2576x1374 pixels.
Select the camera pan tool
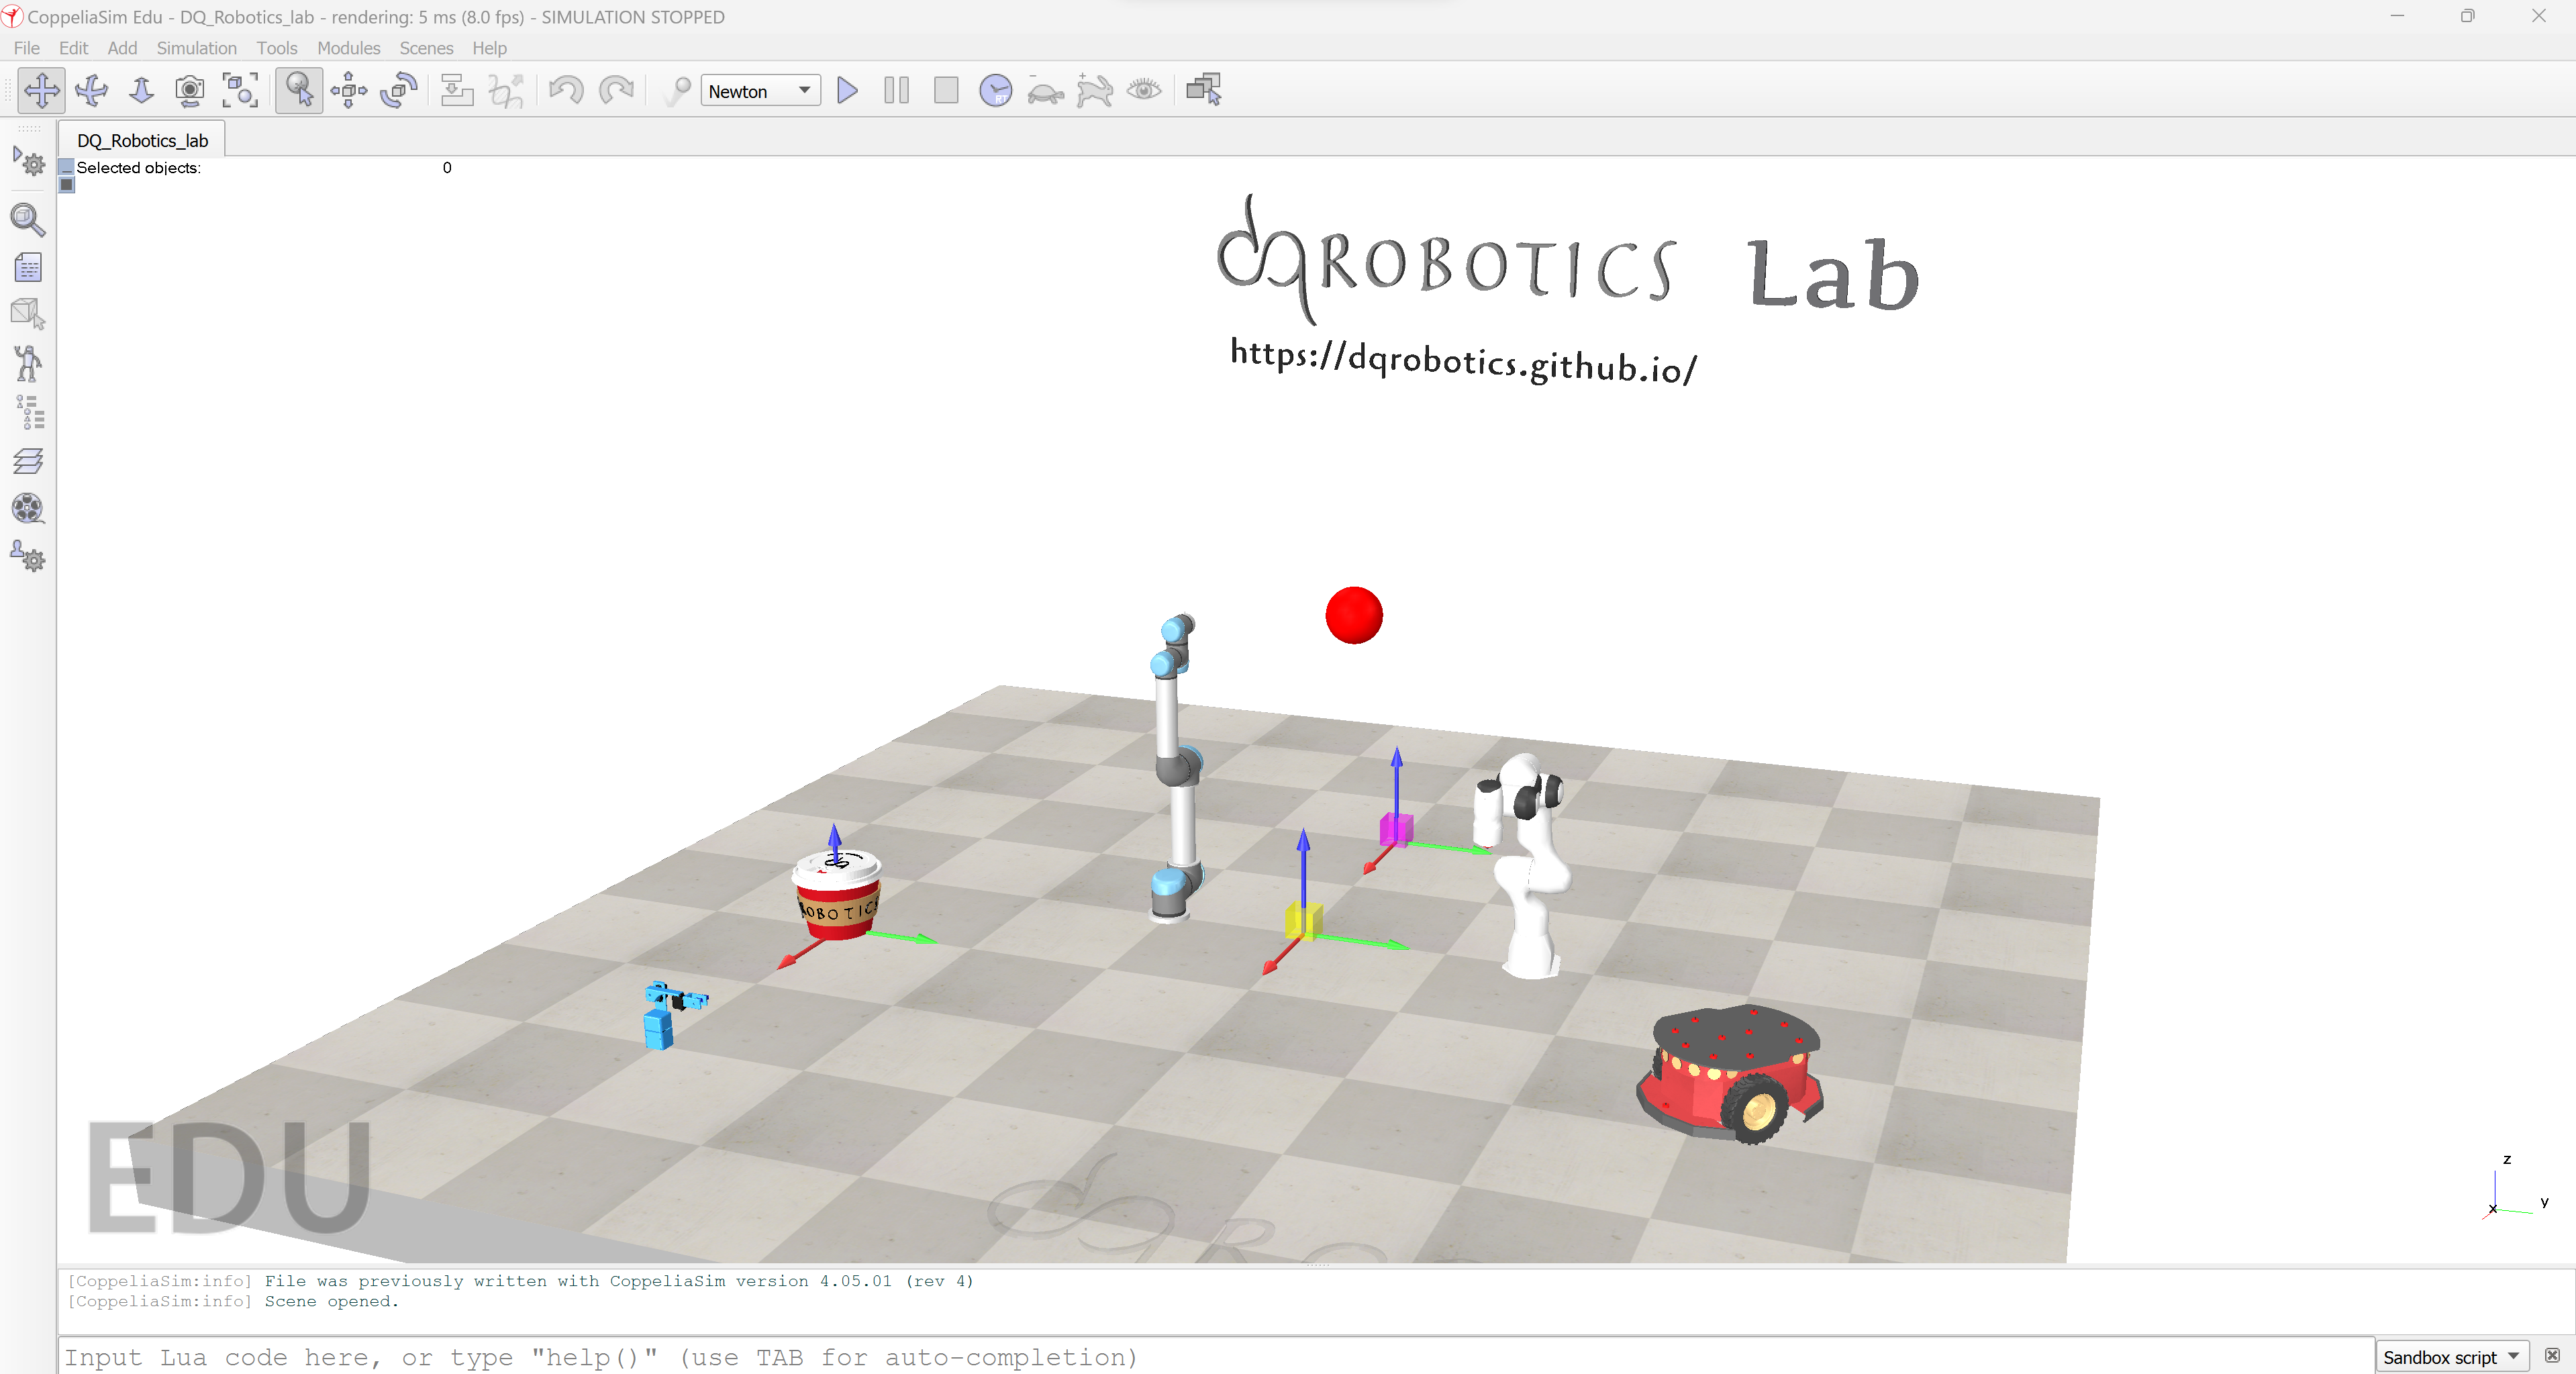tap(41, 91)
